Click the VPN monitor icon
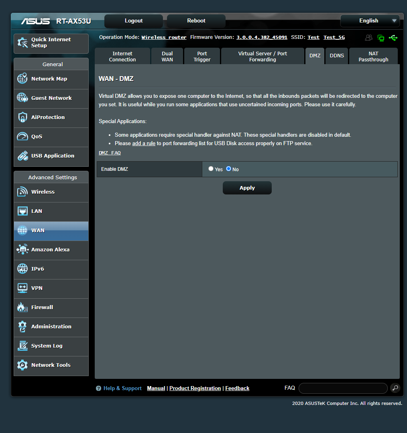 (x=22, y=288)
